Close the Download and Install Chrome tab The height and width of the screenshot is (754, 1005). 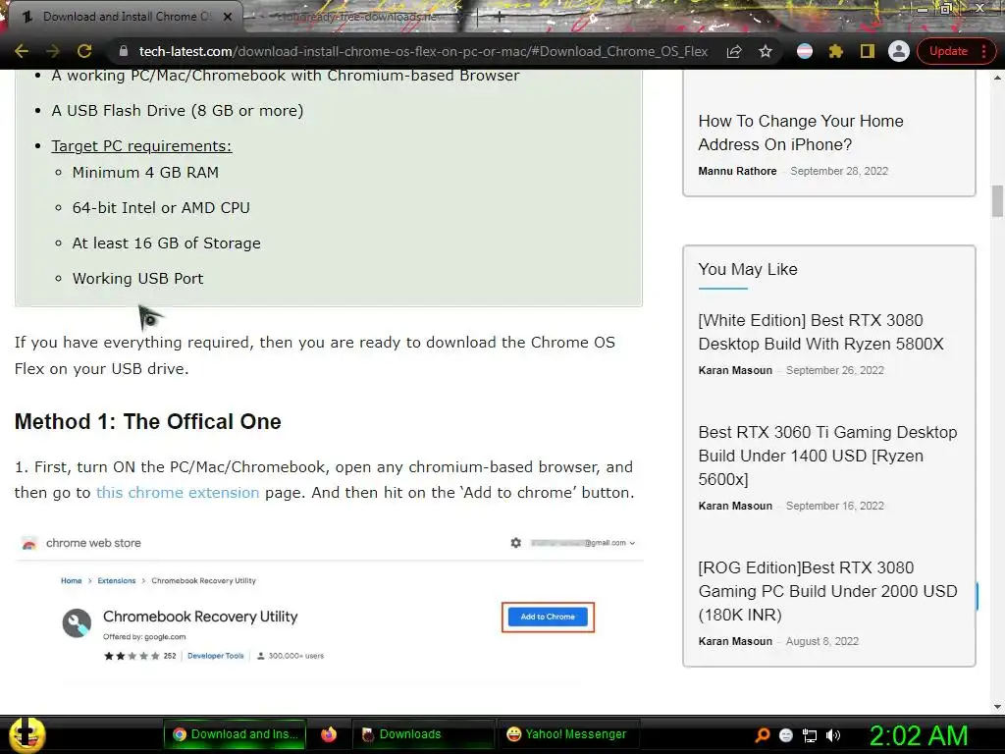[x=228, y=17]
